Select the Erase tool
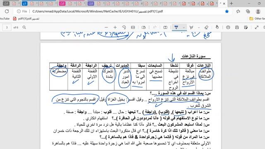265x149 pixels. [206, 27]
